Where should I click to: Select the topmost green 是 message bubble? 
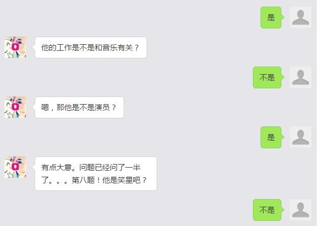tap(271, 17)
